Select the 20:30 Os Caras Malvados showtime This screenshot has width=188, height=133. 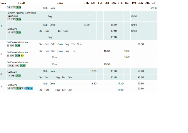141,44
